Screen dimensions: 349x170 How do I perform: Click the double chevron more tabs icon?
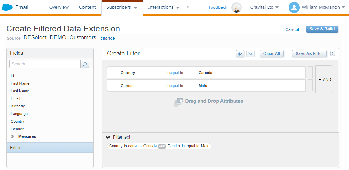click(188, 7)
